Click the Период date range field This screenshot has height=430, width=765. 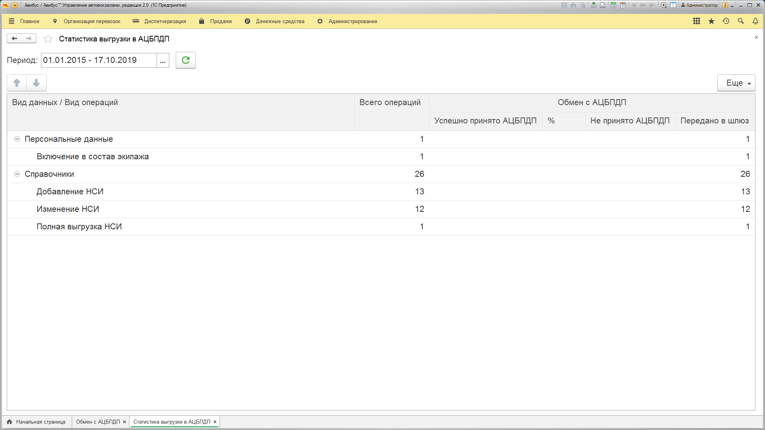click(99, 61)
